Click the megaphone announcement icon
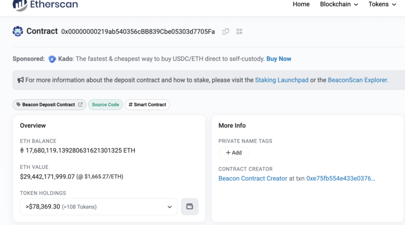This screenshot has height=225, width=405. 21,80
